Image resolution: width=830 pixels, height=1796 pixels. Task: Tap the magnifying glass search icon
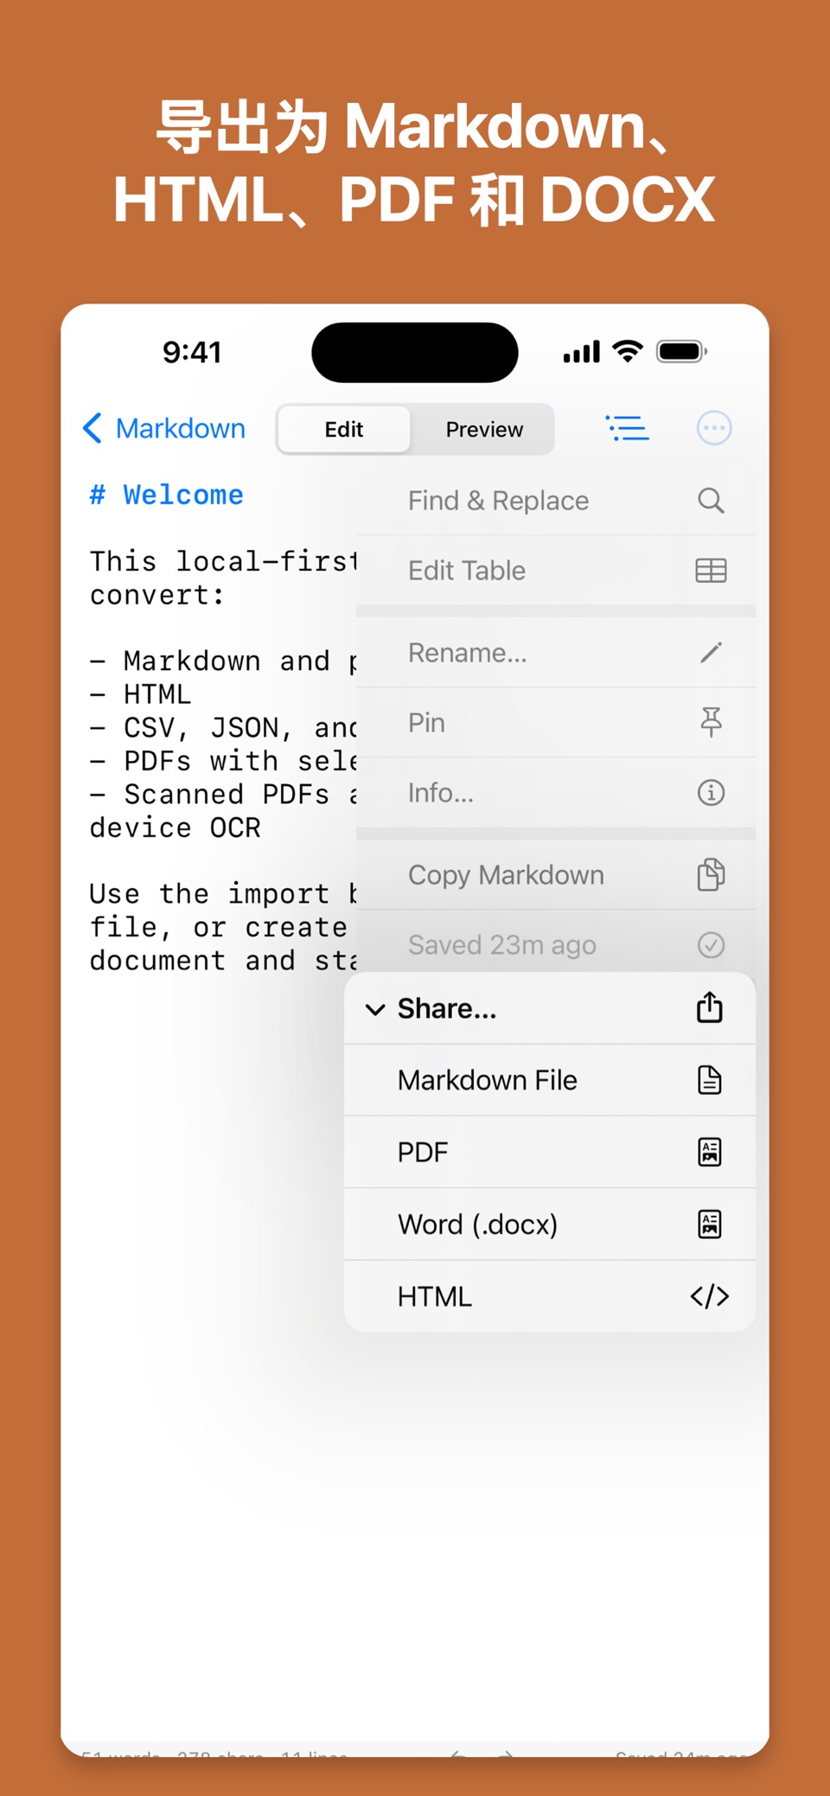(x=711, y=501)
